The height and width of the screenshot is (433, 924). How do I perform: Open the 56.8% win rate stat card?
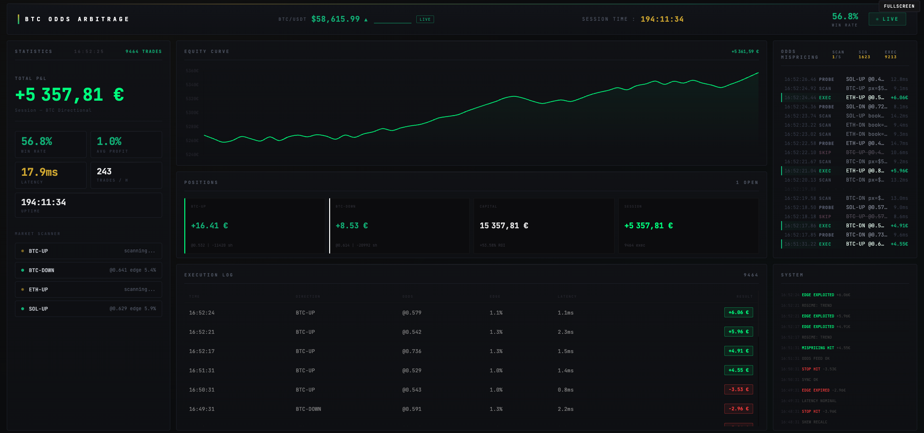tap(51, 144)
